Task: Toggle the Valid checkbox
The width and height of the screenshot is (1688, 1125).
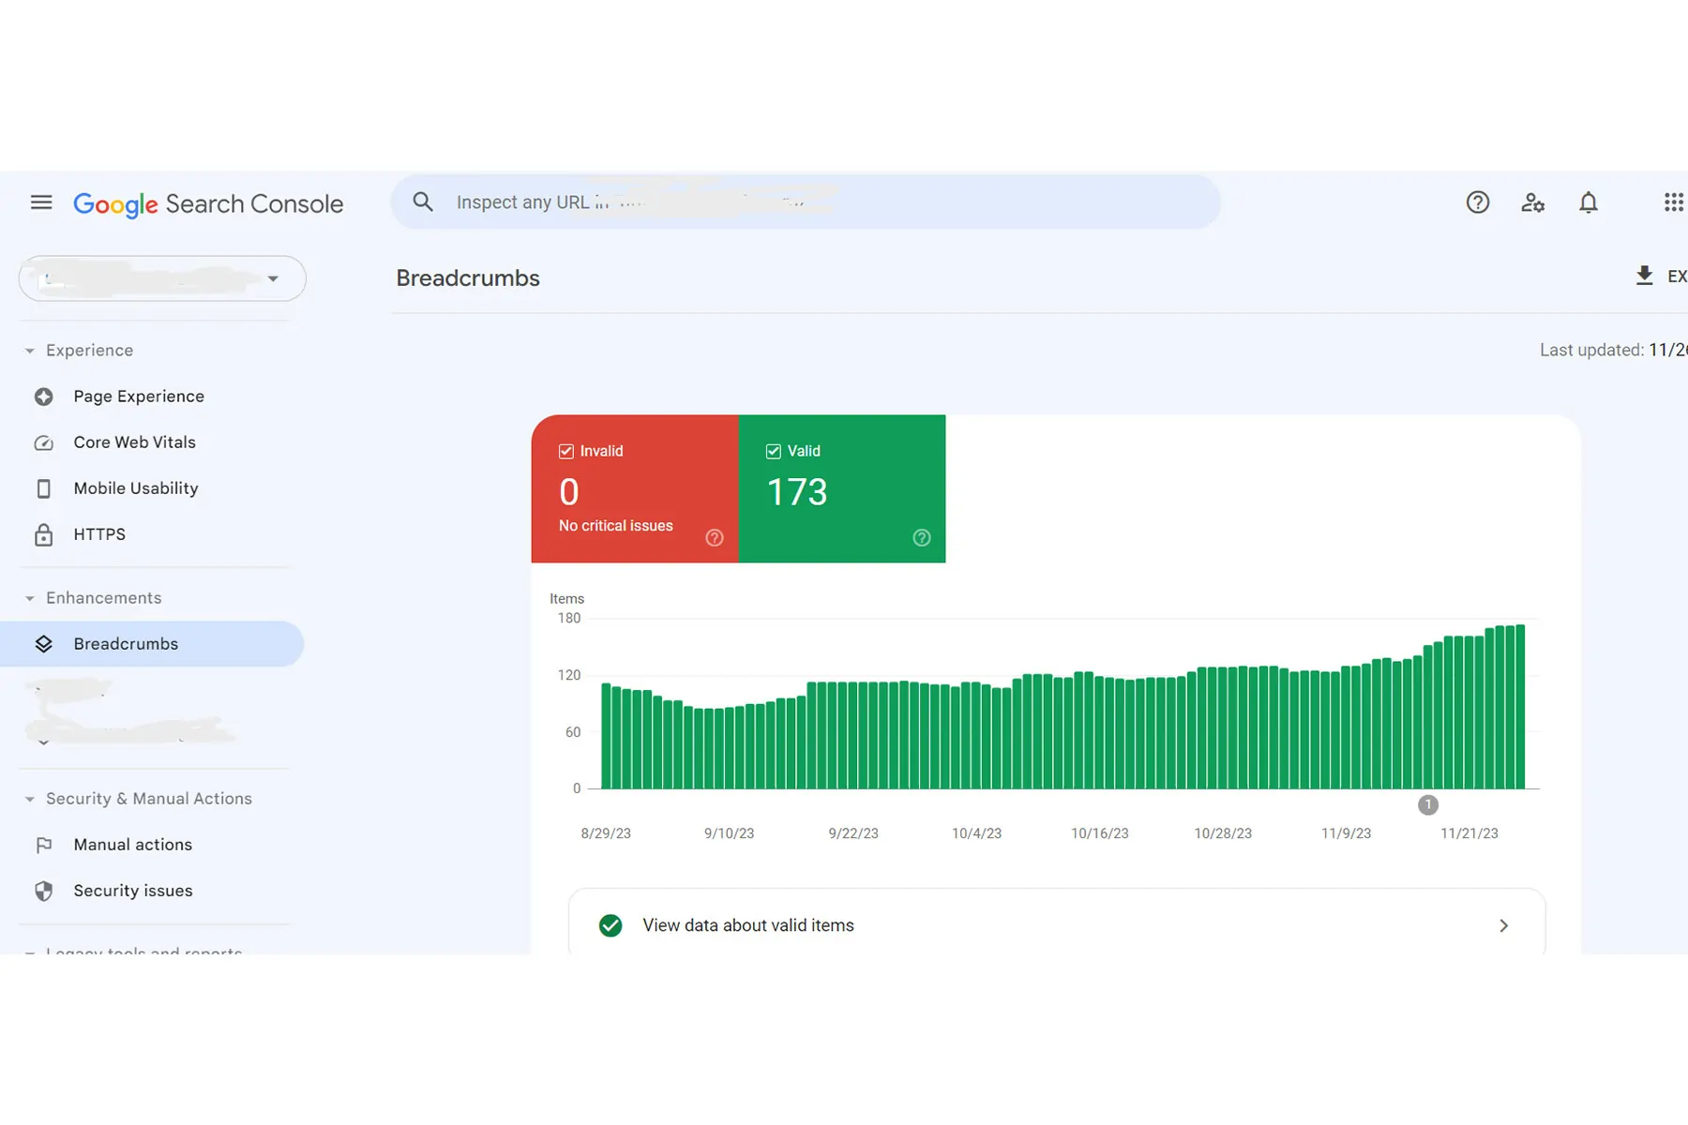Action: (774, 451)
